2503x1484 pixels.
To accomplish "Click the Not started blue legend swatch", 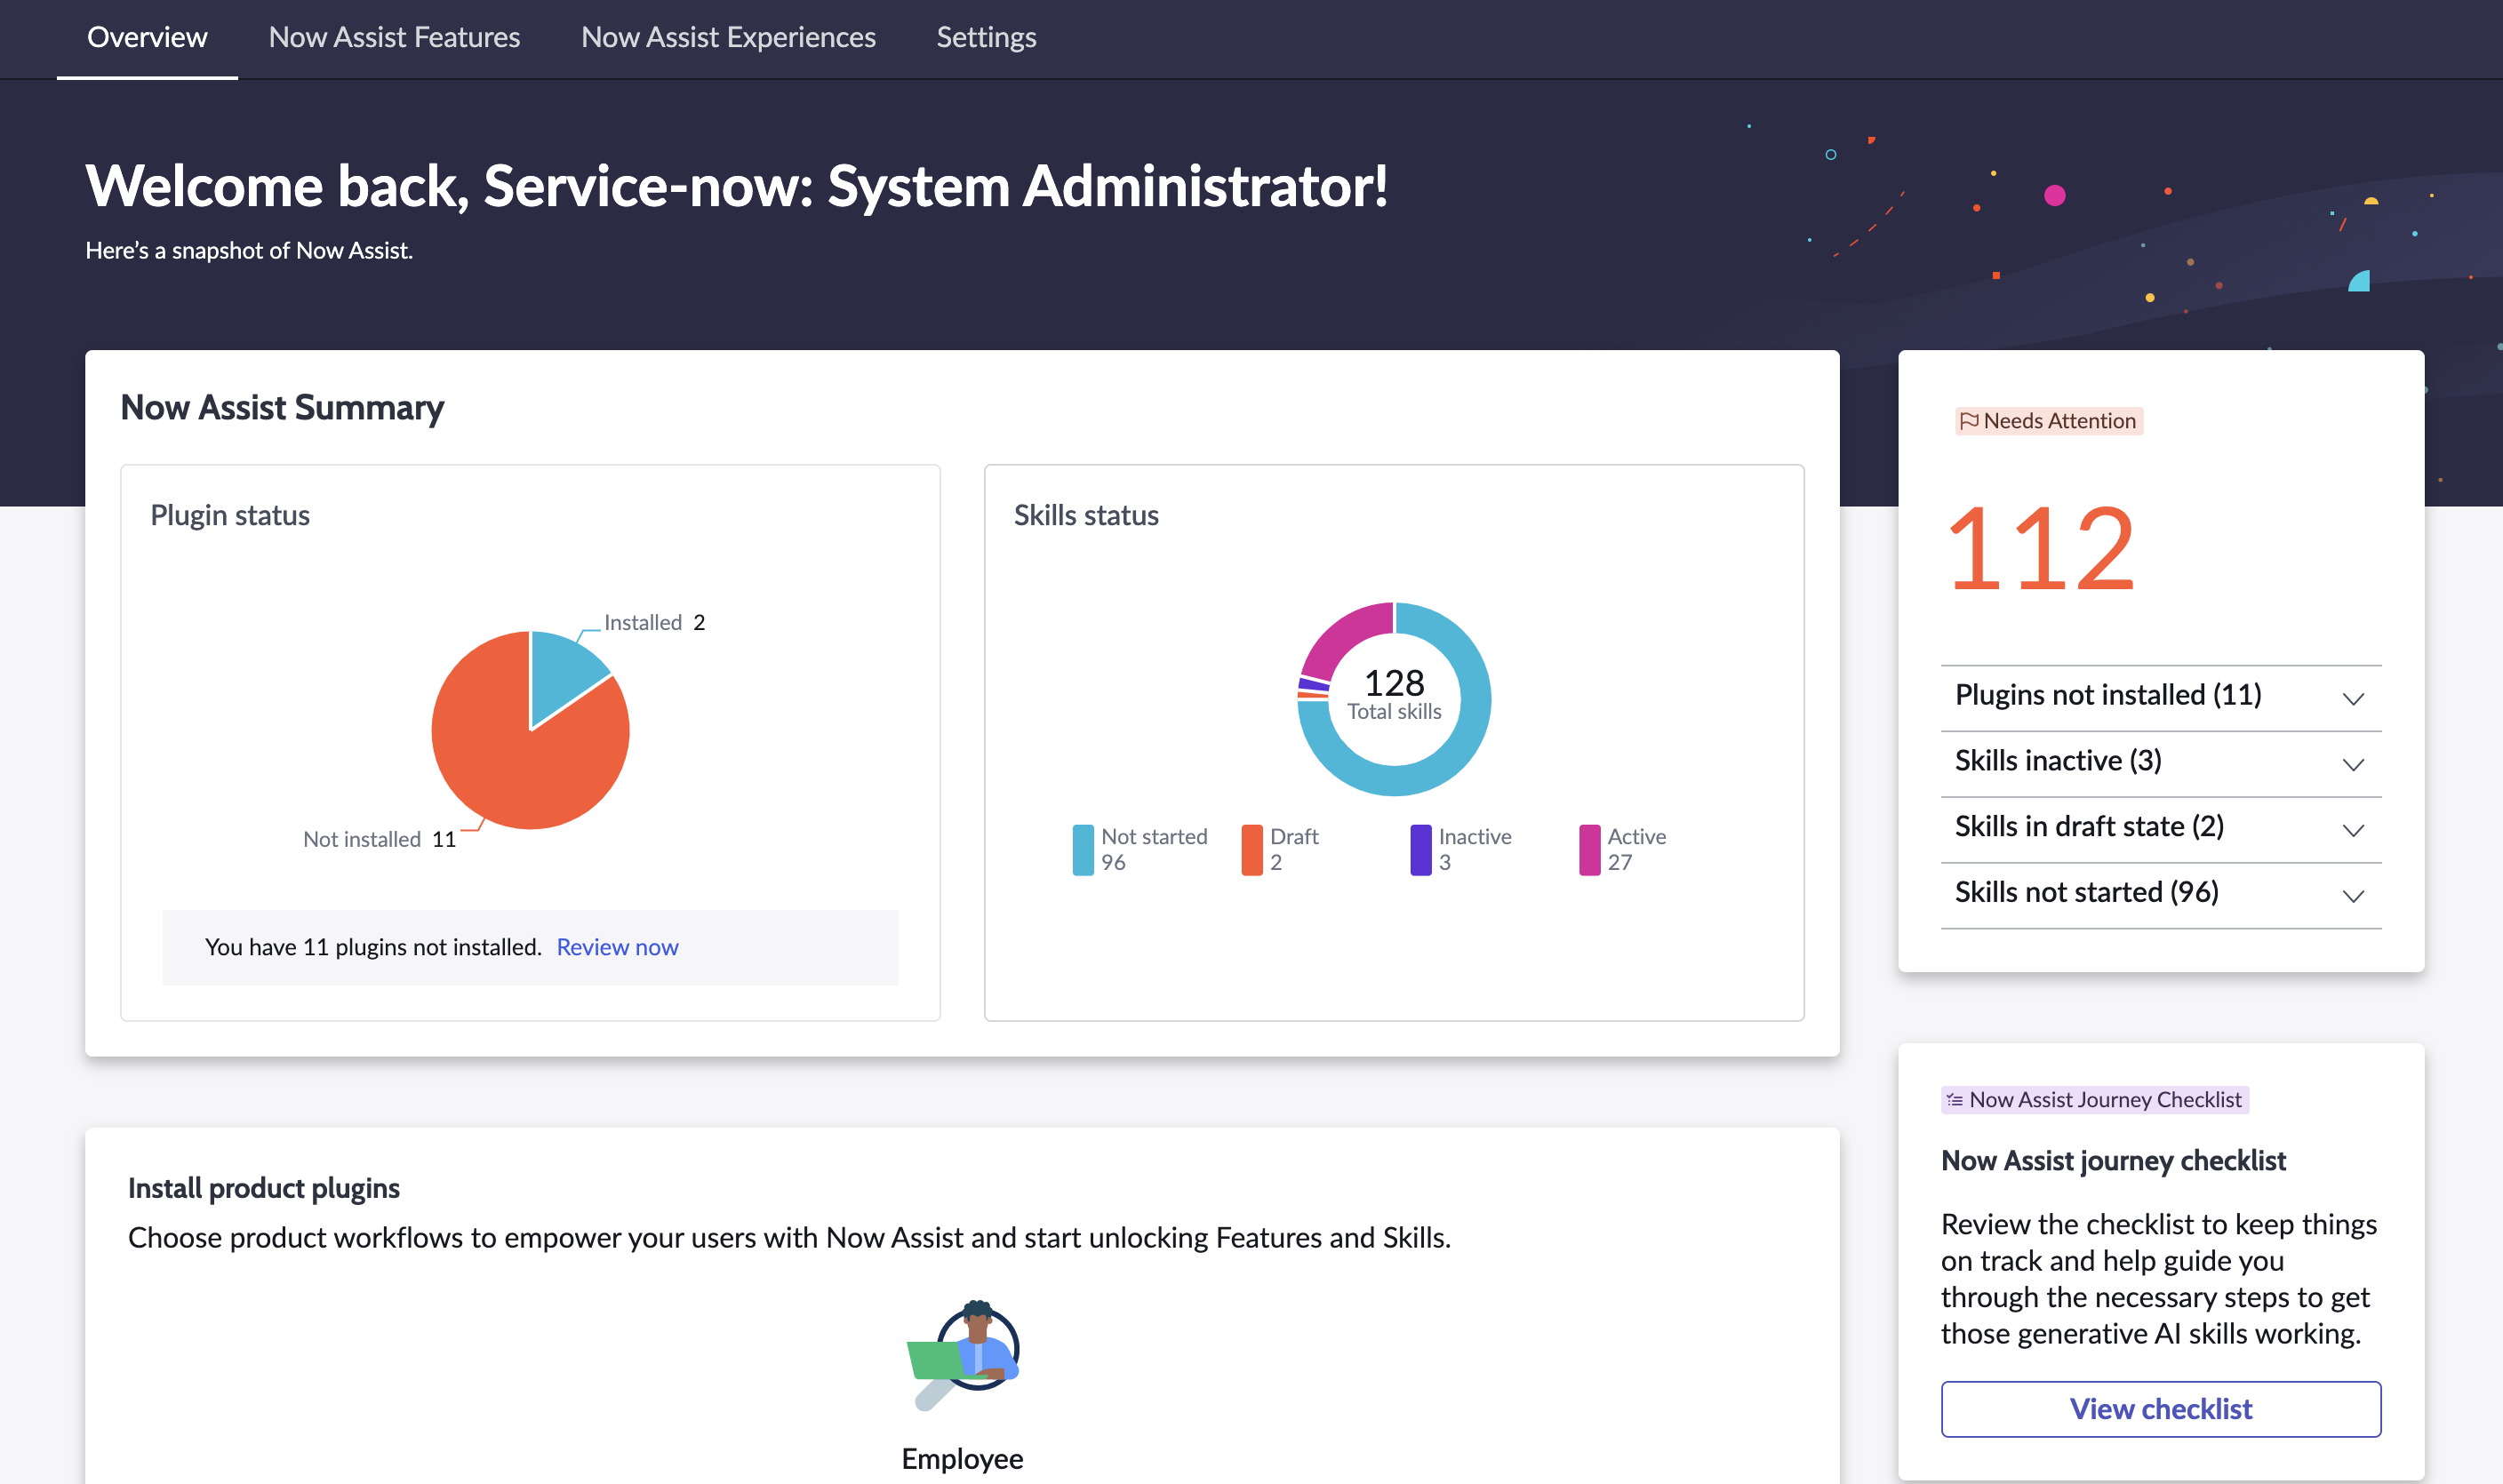I will [1083, 850].
